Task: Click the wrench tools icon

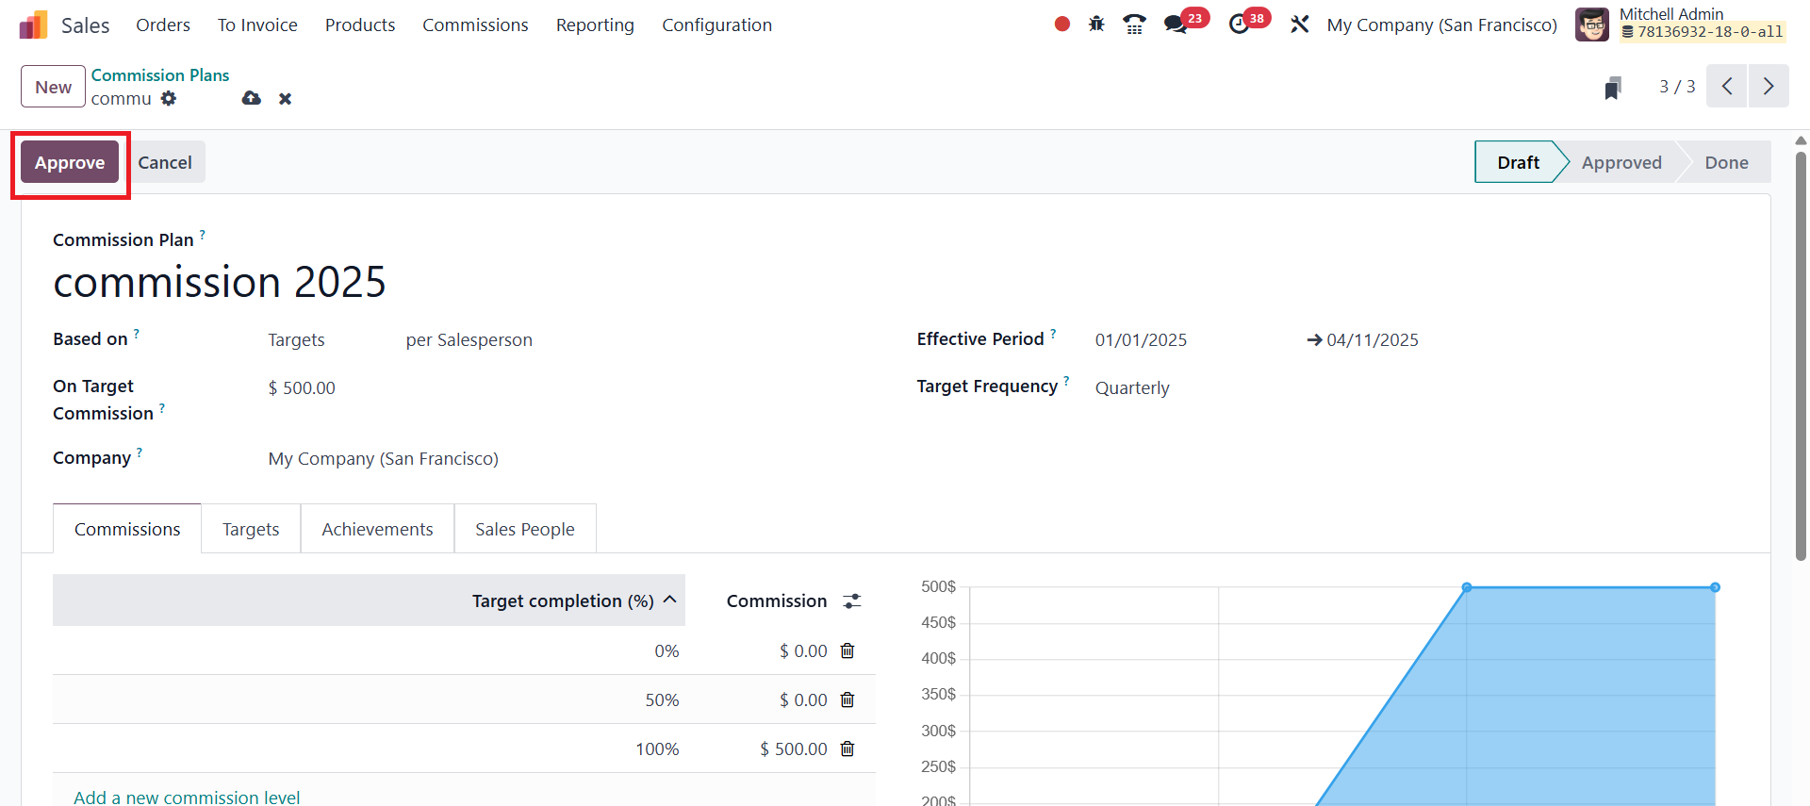Action: click(x=1300, y=25)
